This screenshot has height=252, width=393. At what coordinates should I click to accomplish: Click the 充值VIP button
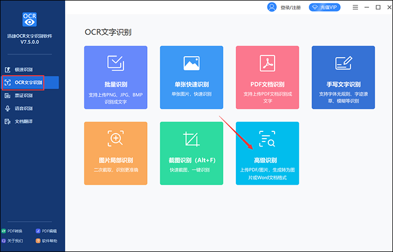tap(325, 7)
